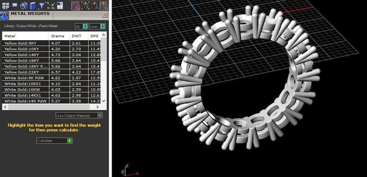
Task: Click the properties sheet icon
Action: tap(60, 5)
